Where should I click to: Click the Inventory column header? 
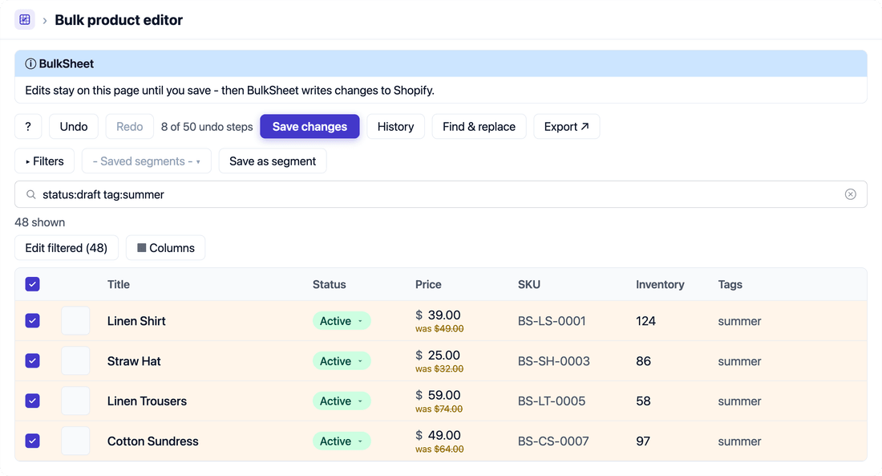[660, 284]
